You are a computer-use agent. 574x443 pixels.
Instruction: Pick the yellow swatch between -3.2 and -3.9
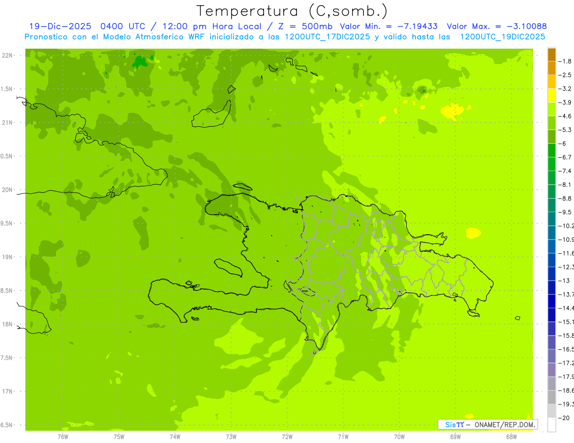pyautogui.click(x=552, y=96)
